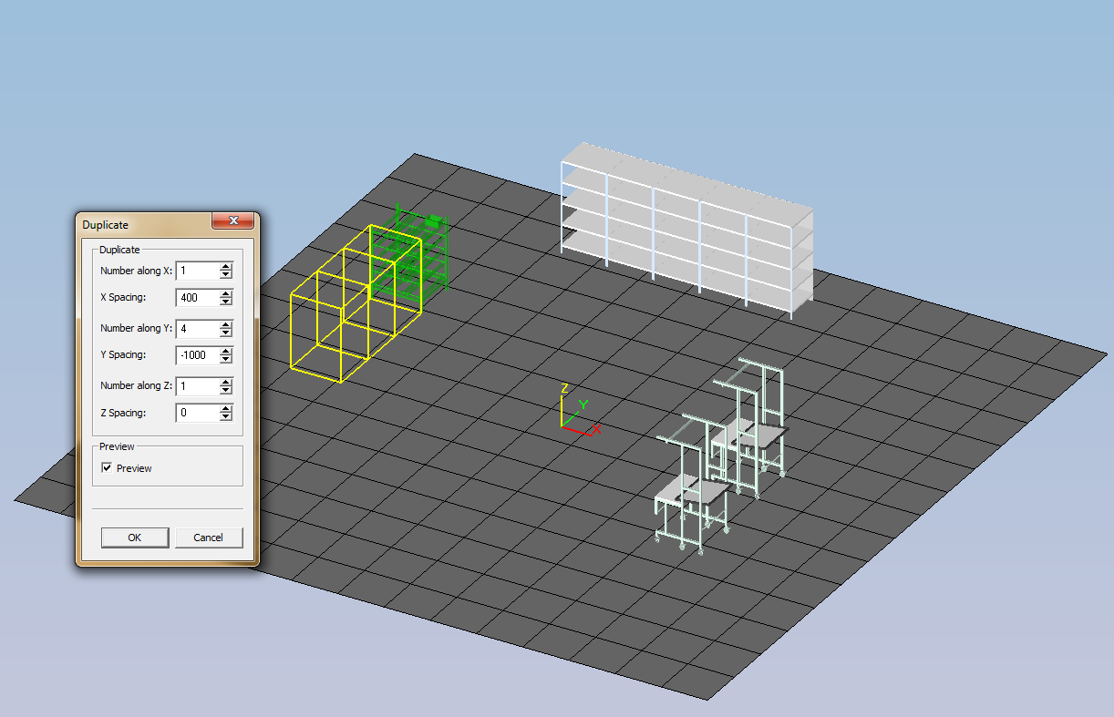Increase Z Spacing with up arrow
The image size is (1114, 717).
(x=226, y=410)
